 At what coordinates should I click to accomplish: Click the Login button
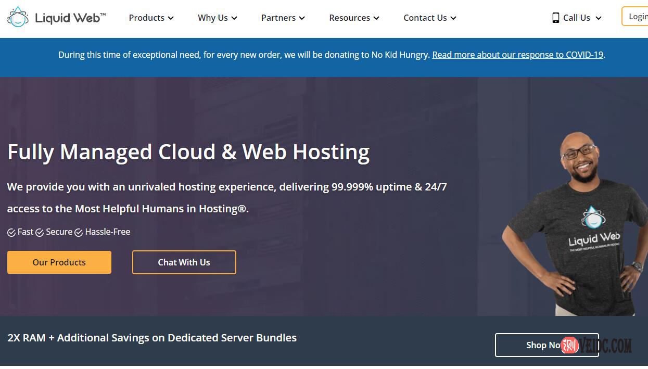(638, 16)
